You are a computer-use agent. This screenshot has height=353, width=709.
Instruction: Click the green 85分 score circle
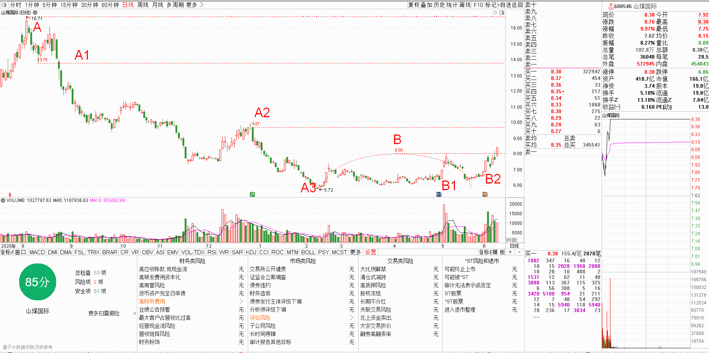pos(37,282)
